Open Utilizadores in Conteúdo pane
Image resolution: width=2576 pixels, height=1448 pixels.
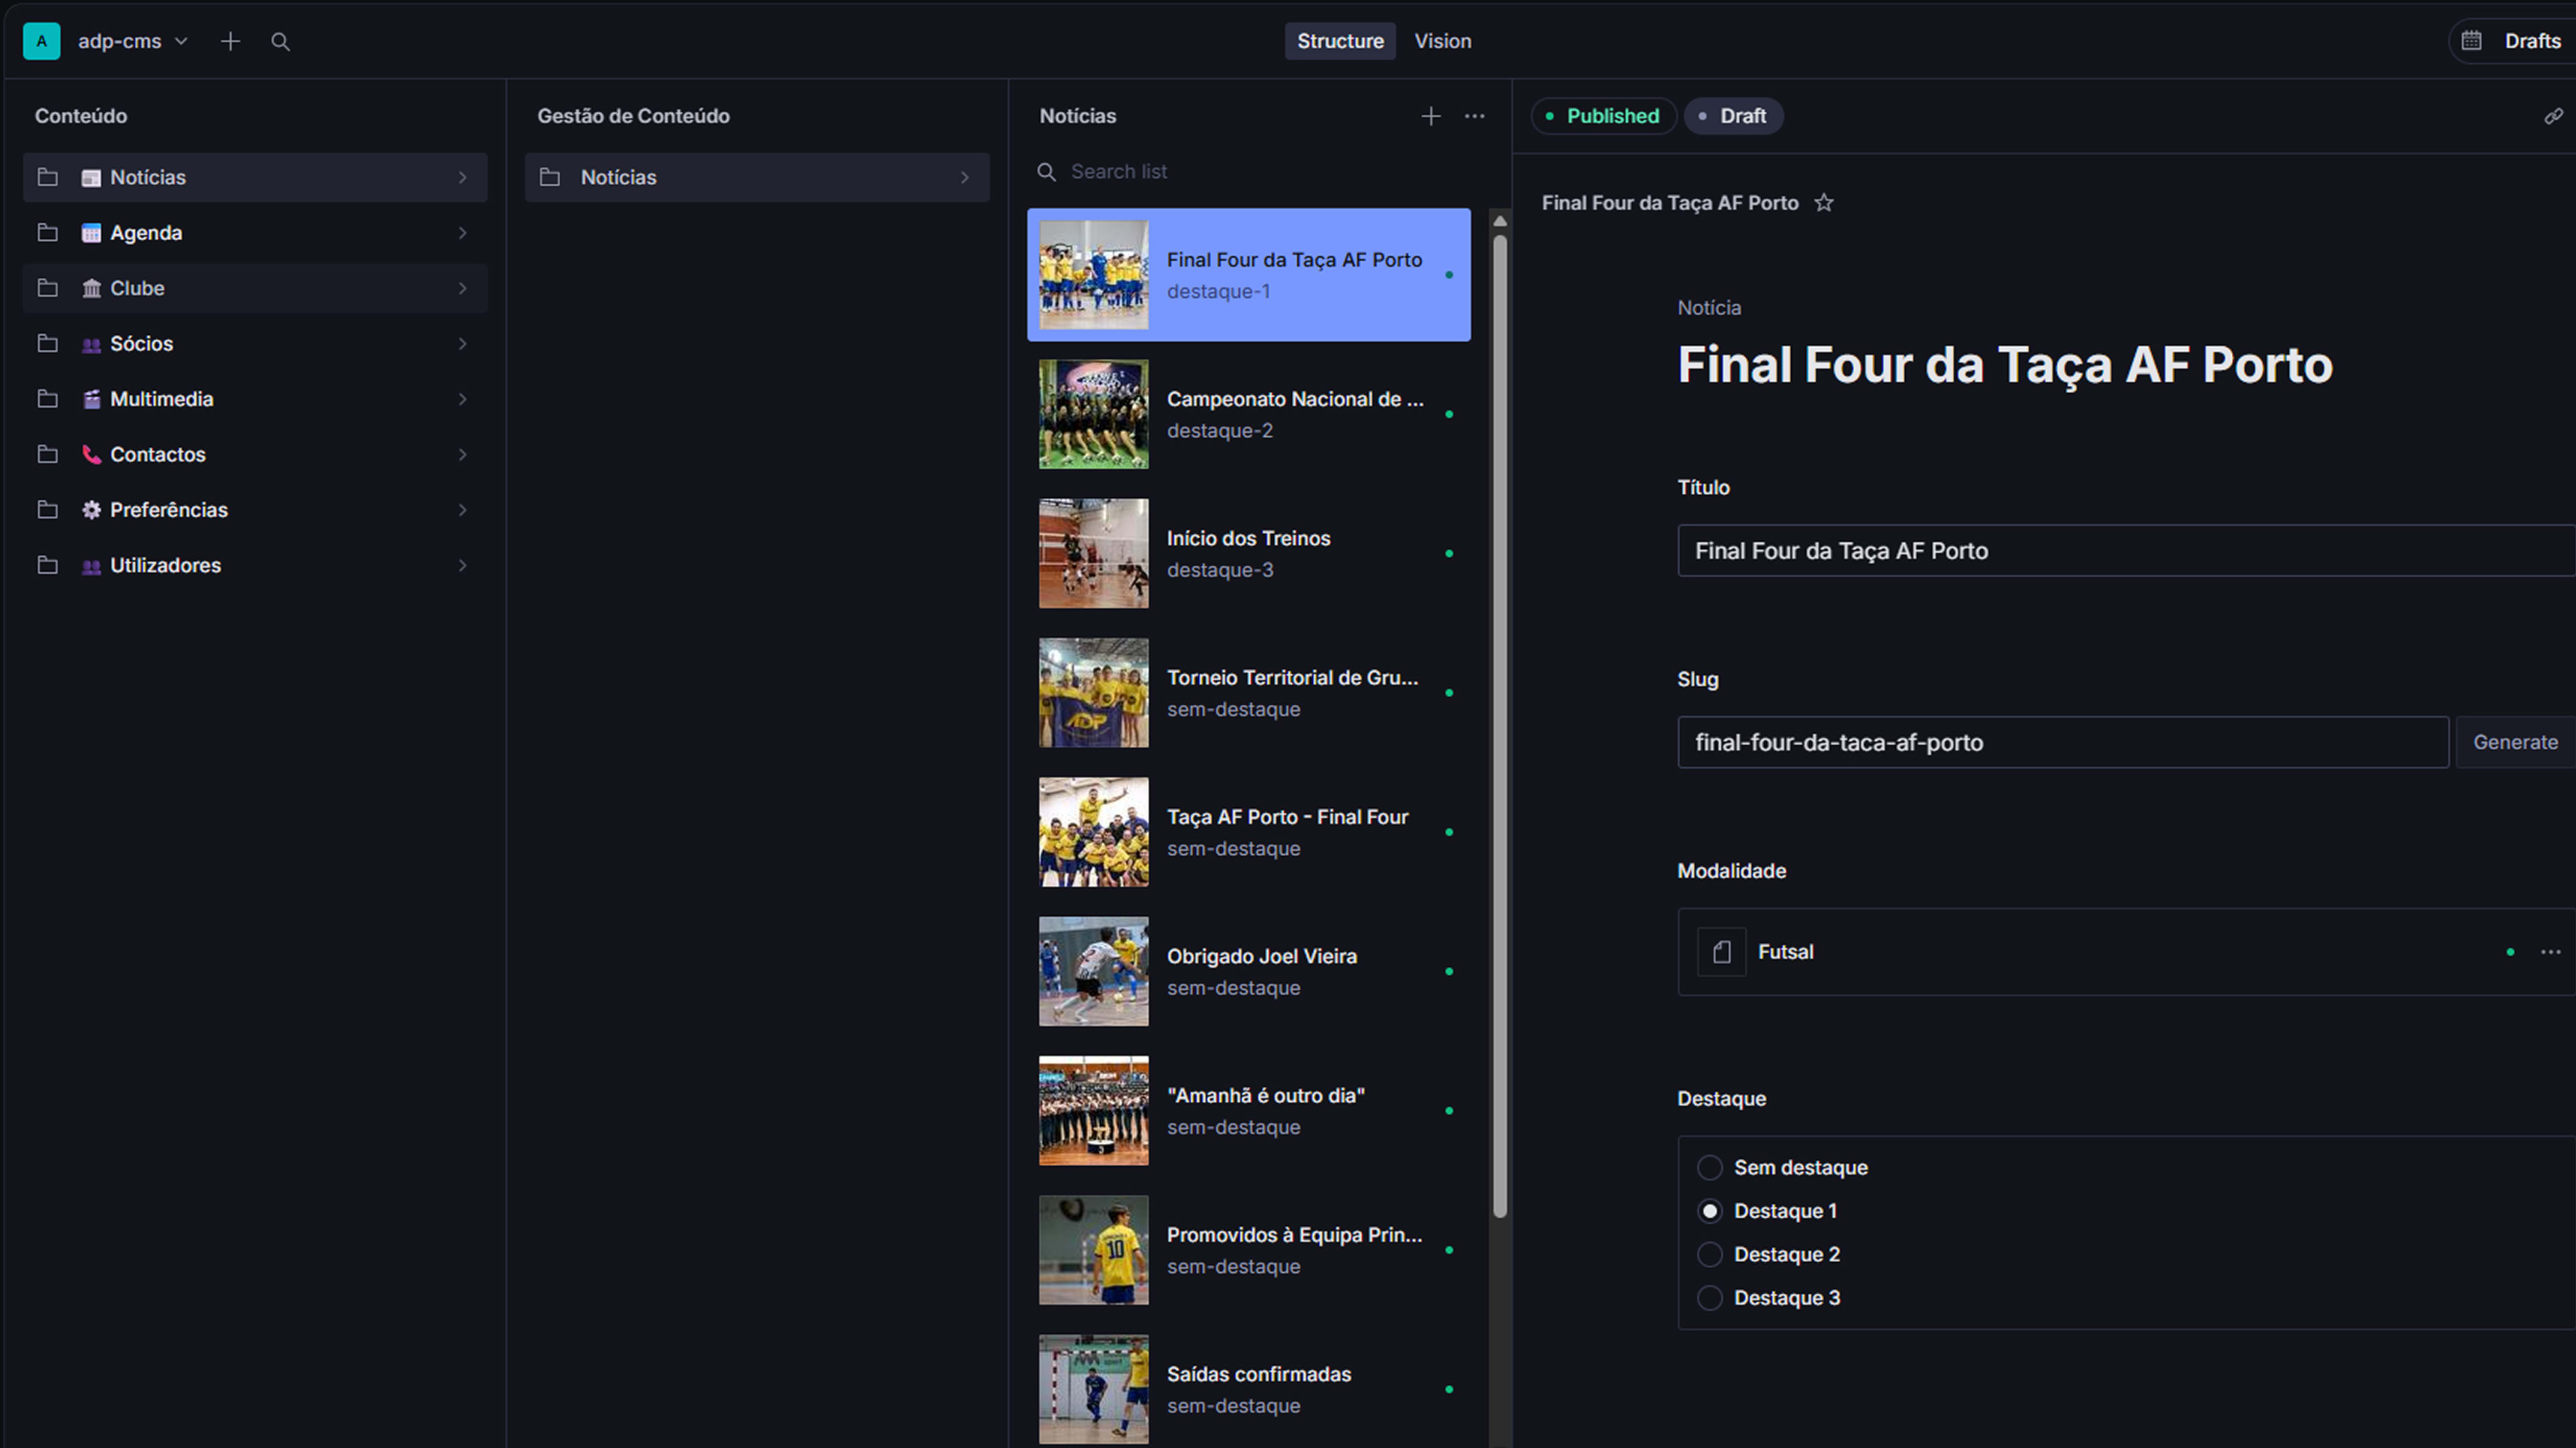click(x=255, y=565)
